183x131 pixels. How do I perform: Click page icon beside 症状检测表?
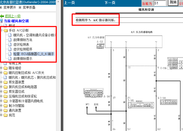[10, 44]
